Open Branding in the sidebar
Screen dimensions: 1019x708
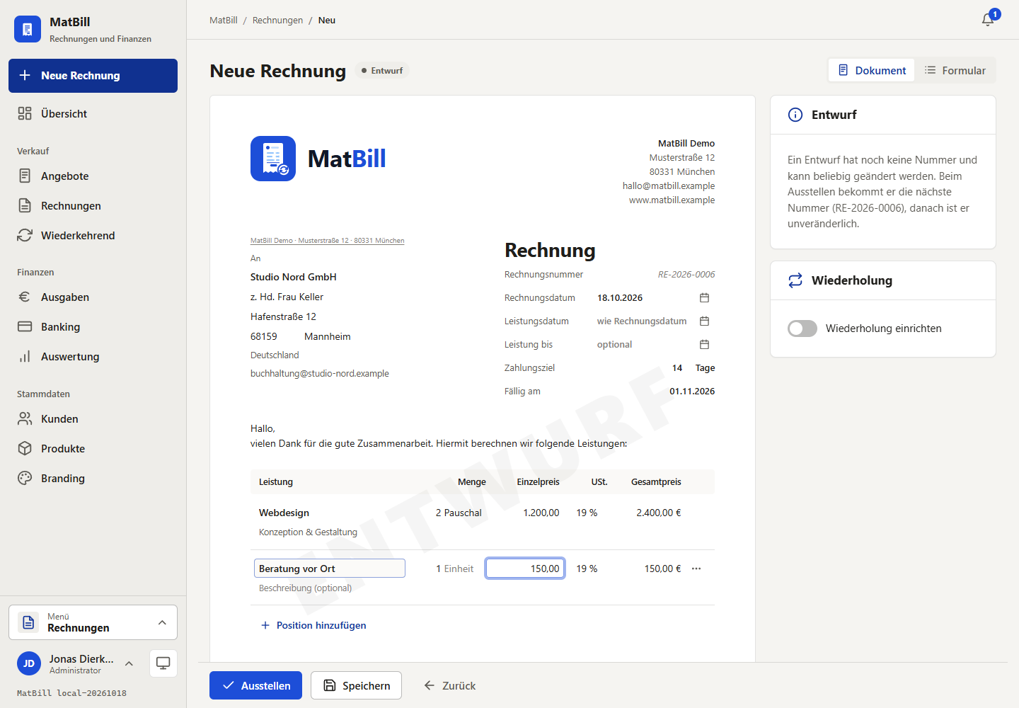pyautogui.click(x=93, y=478)
